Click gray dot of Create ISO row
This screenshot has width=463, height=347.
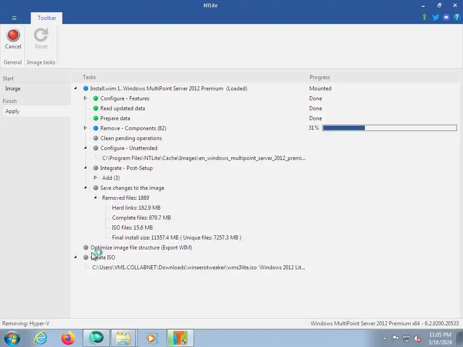[85, 257]
